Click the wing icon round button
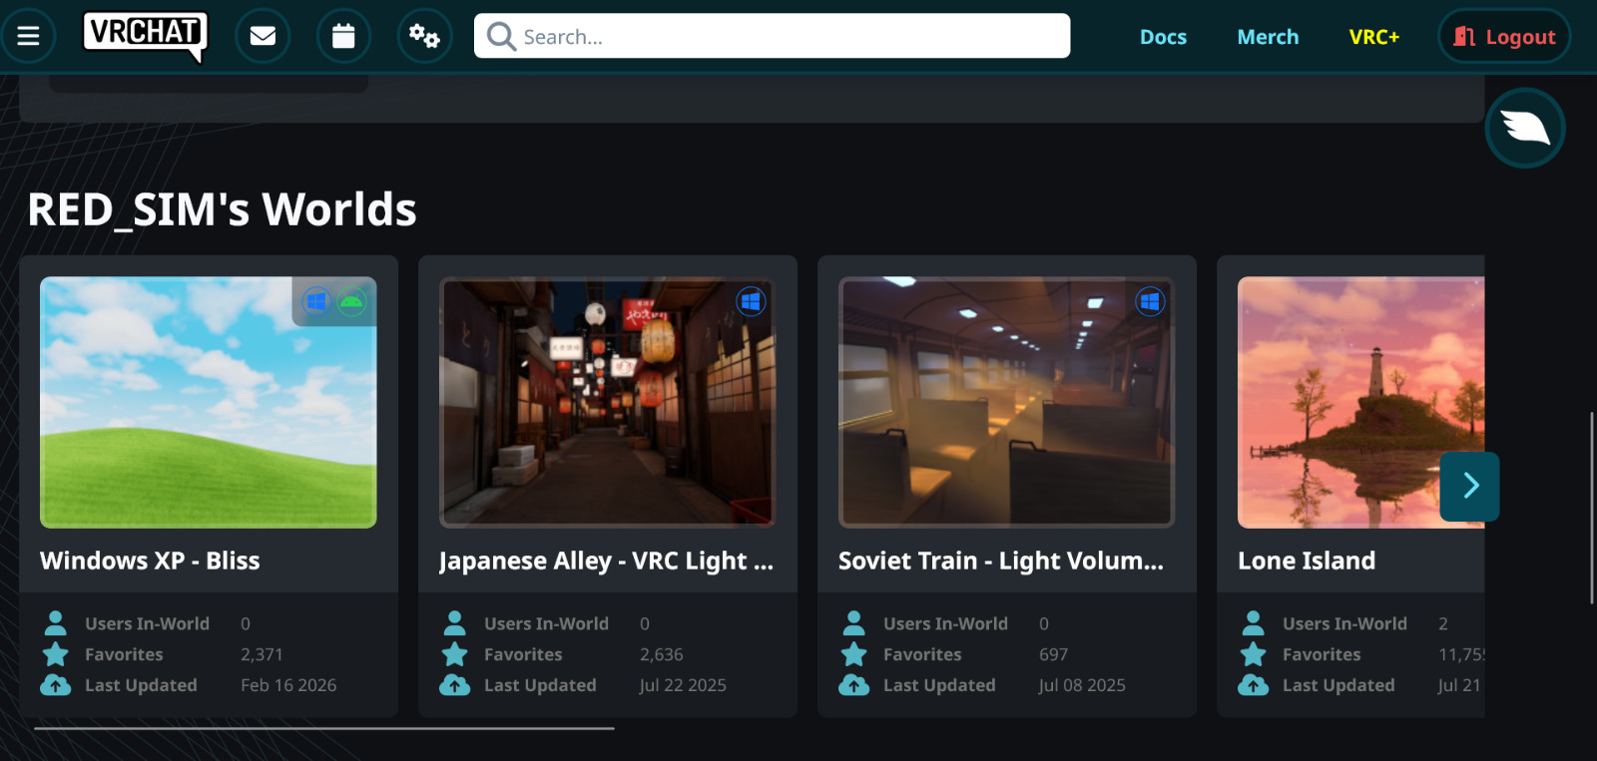The width and height of the screenshot is (1597, 761). point(1524,128)
